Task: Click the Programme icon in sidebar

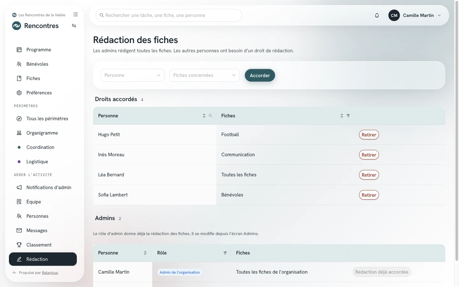Action: (19, 50)
